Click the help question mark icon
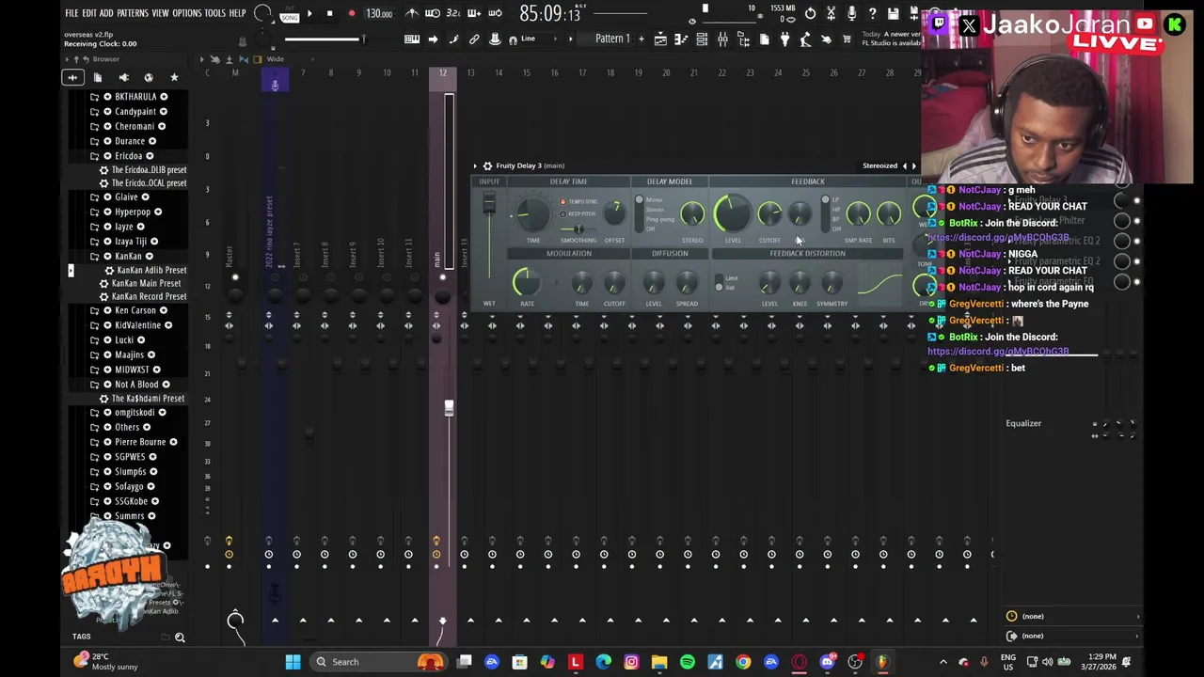 point(872,13)
